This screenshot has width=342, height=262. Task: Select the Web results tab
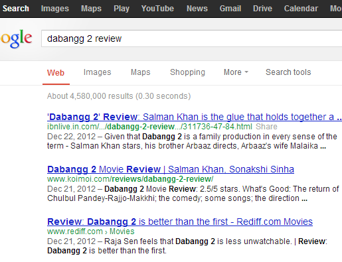point(56,73)
